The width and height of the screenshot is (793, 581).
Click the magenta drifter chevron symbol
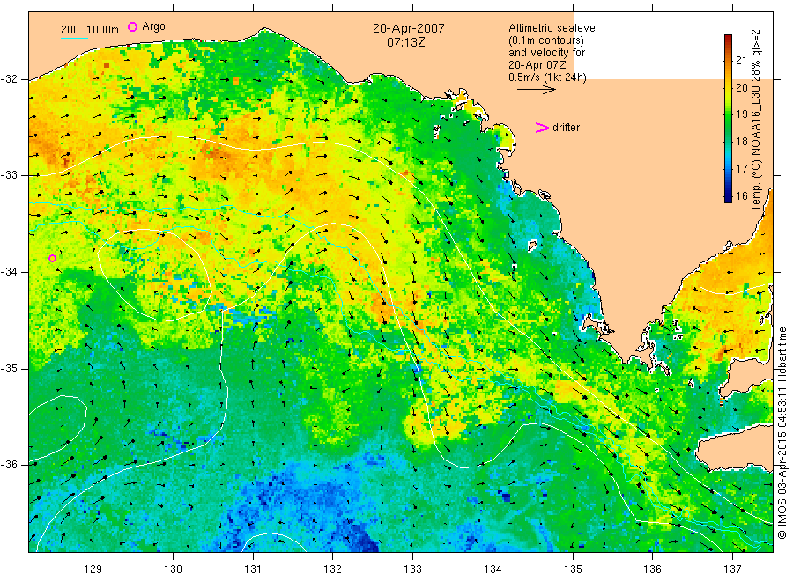pyautogui.click(x=542, y=128)
